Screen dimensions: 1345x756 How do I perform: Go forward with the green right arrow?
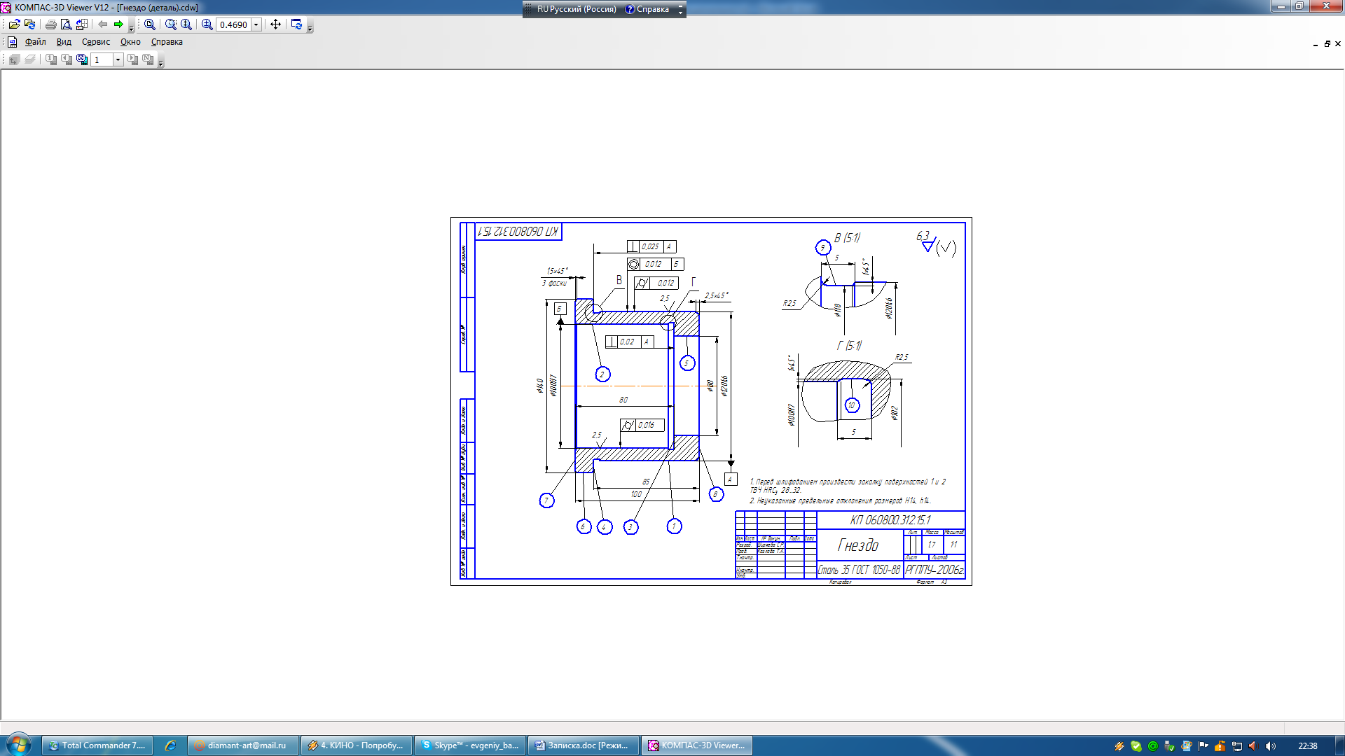pos(118,24)
